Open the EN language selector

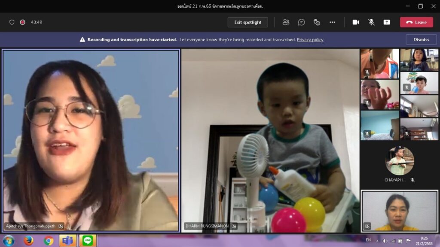368,240
